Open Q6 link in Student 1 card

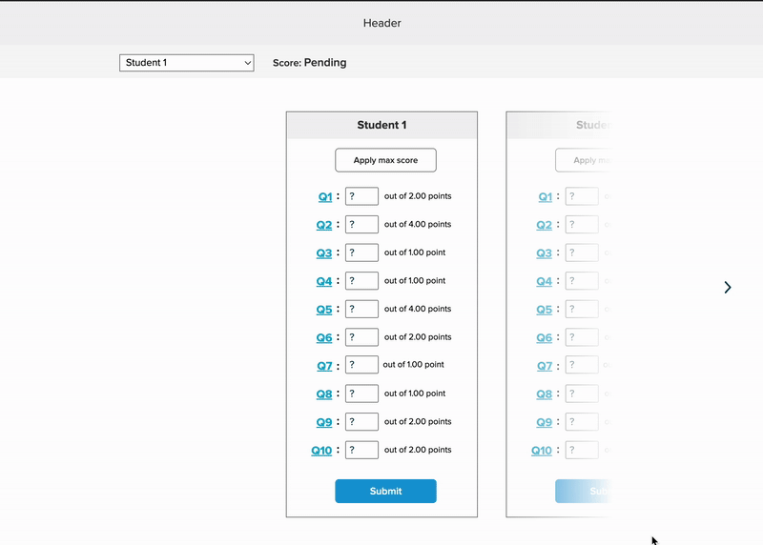(324, 338)
